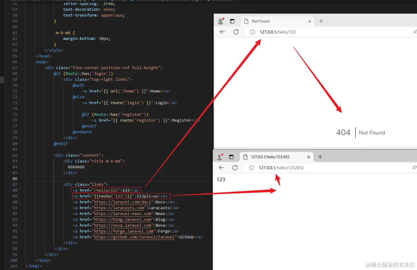Open new tab in Not Found browser window
The width and height of the screenshot is (417, 270).
click(321, 21)
